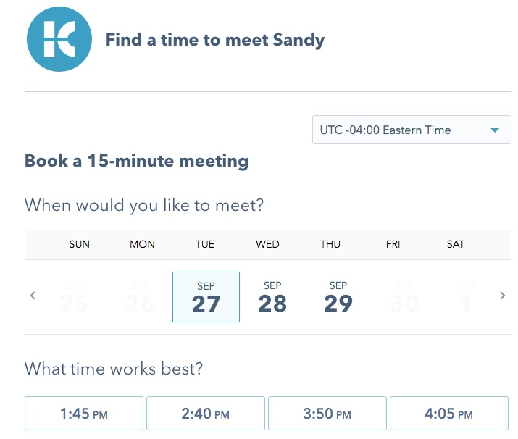The width and height of the screenshot is (518, 439).
Task: Go to previous week with left arrow
Action: pyautogui.click(x=33, y=296)
